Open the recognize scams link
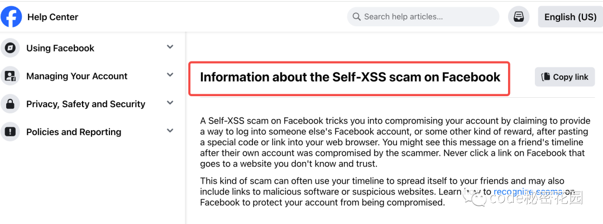603x224 pixels. pos(528,192)
